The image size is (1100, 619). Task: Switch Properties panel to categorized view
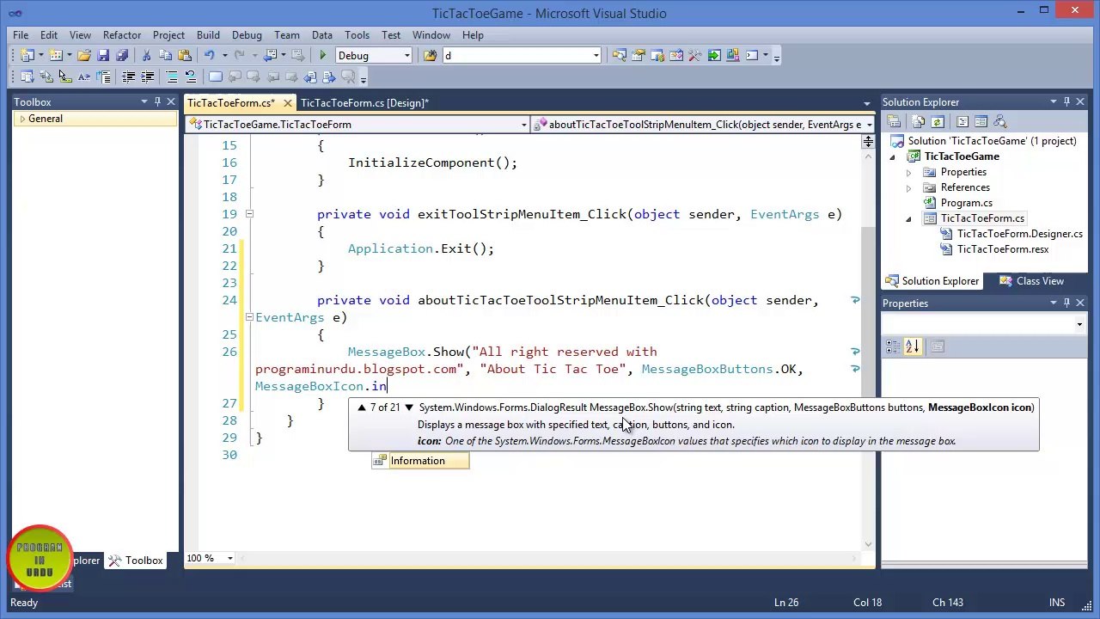coord(893,346)
